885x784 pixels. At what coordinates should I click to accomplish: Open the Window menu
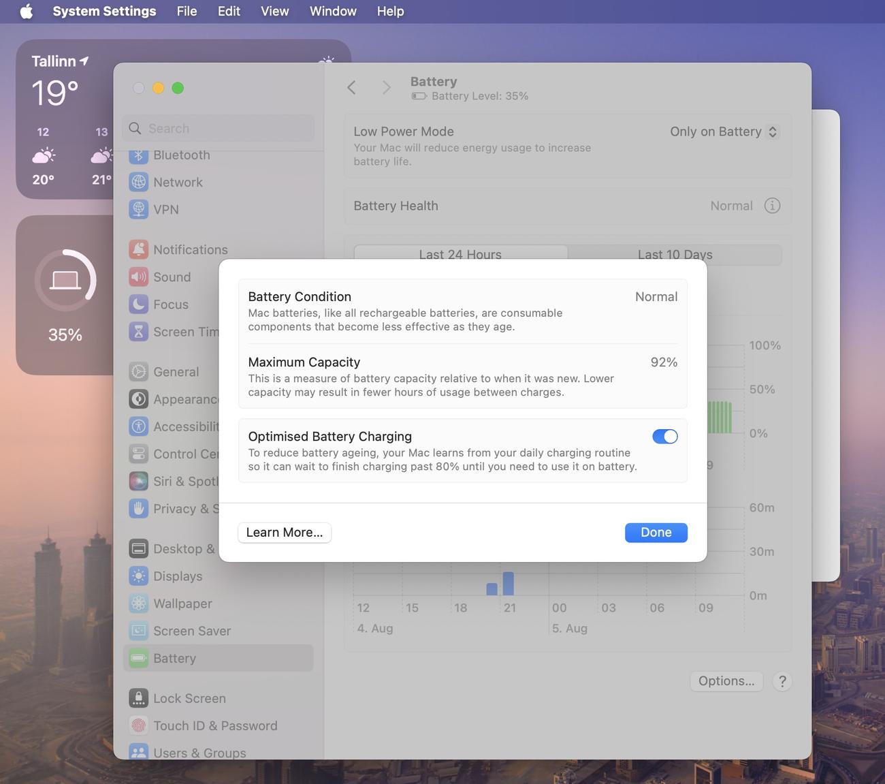(333, 12)
